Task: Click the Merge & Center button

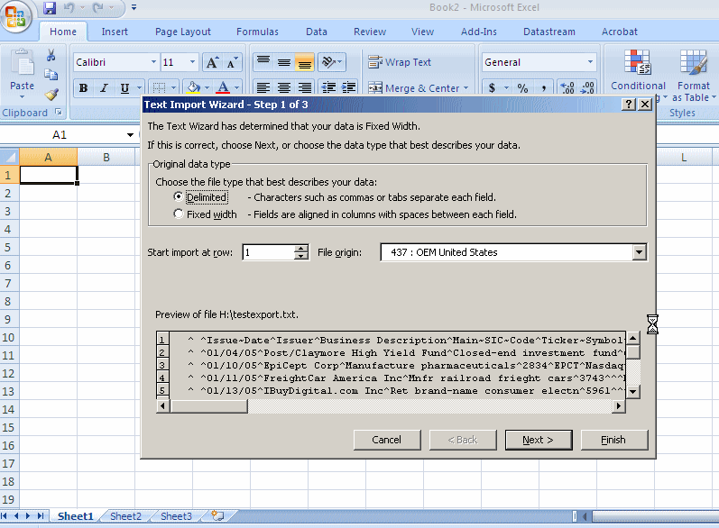Action: pyautogui.click(x=414, y=88)
